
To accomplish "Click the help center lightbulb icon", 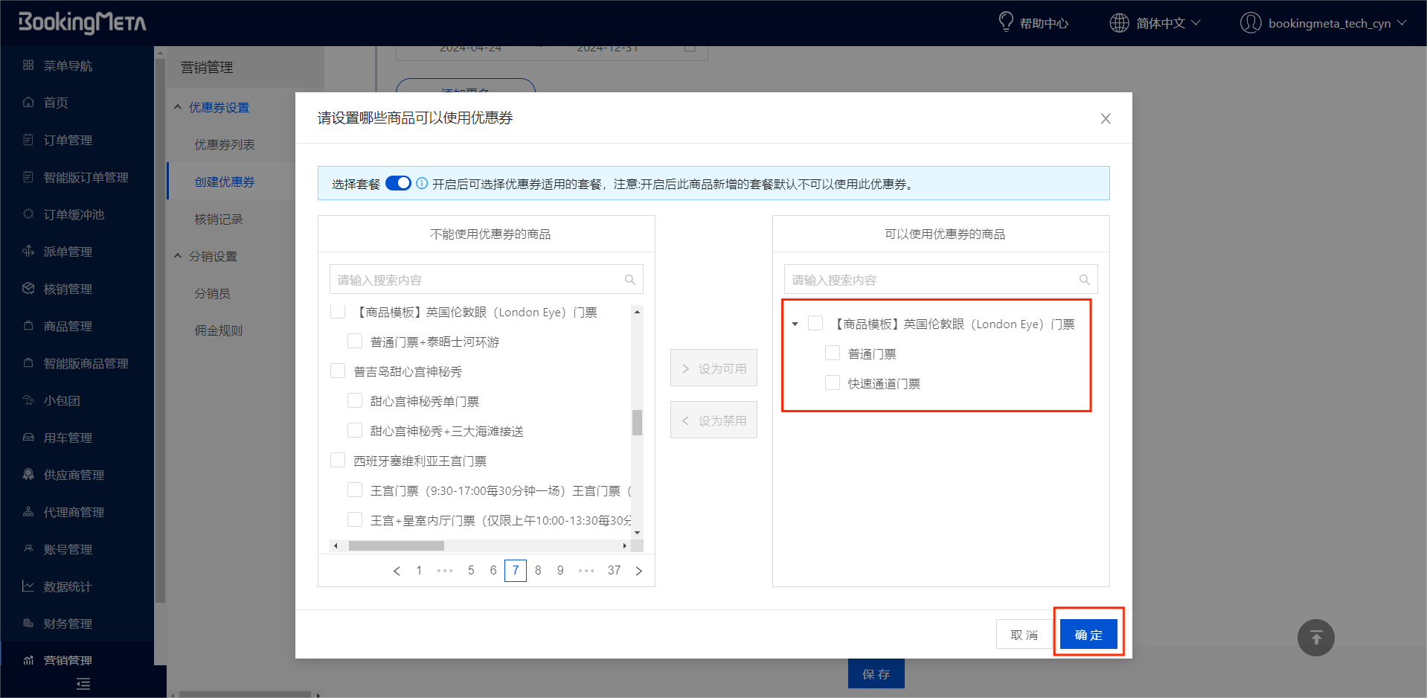I will (1005, 22).
